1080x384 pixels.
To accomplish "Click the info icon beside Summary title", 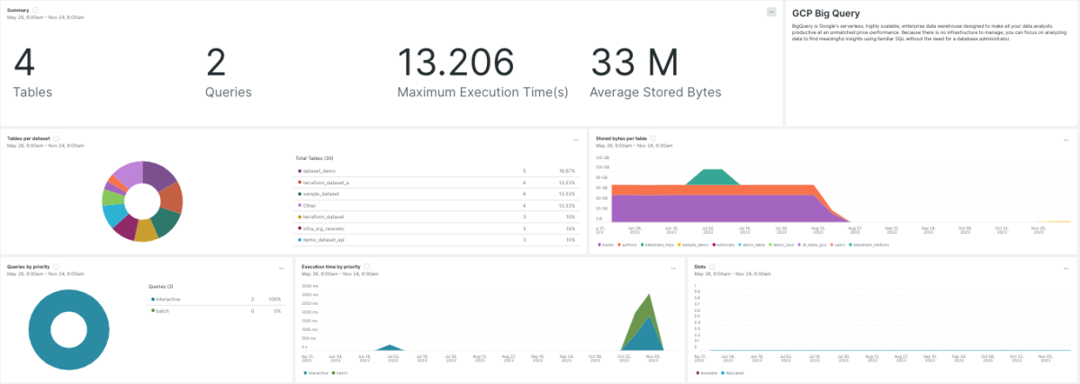I will tap(35, 10).
